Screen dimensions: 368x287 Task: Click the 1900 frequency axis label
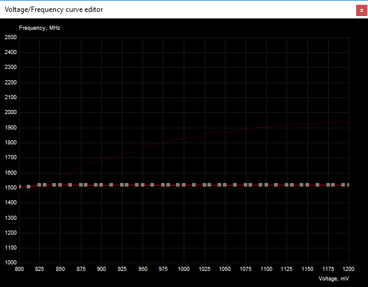(11, 128)
